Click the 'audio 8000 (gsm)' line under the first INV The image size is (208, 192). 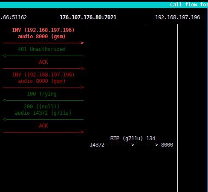42,37
